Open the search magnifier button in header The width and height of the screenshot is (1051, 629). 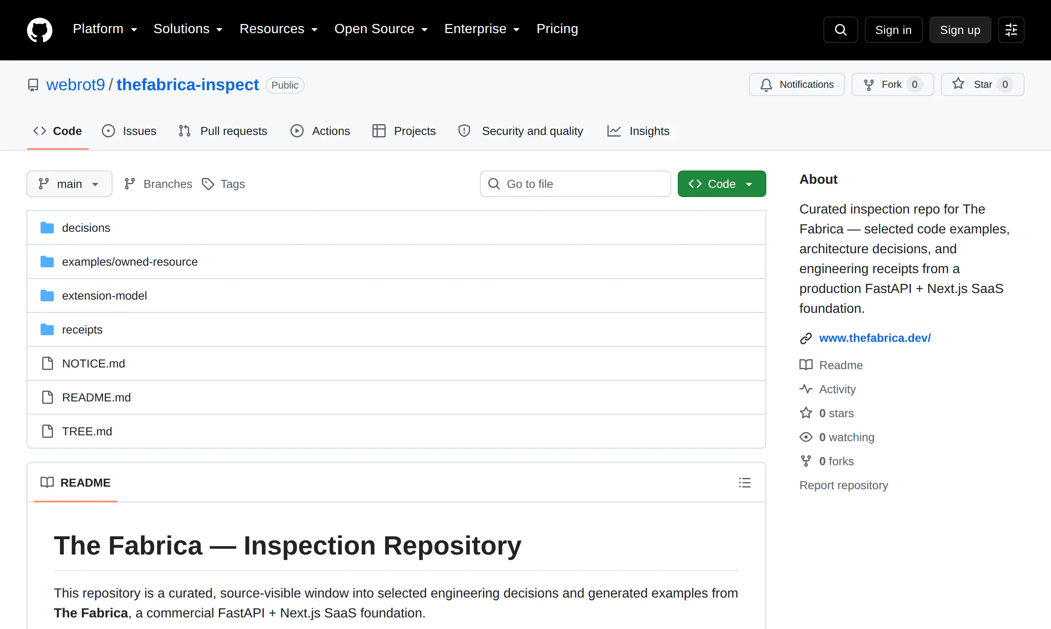840,30
